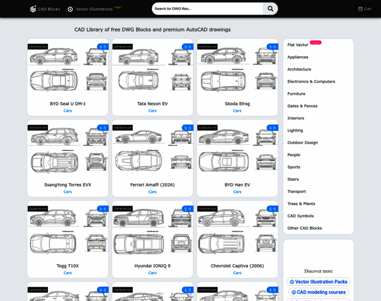This screenshot has width=381, height=301.
Task: Go to the Other CAD Blocks category
Action: pos(318,228)
